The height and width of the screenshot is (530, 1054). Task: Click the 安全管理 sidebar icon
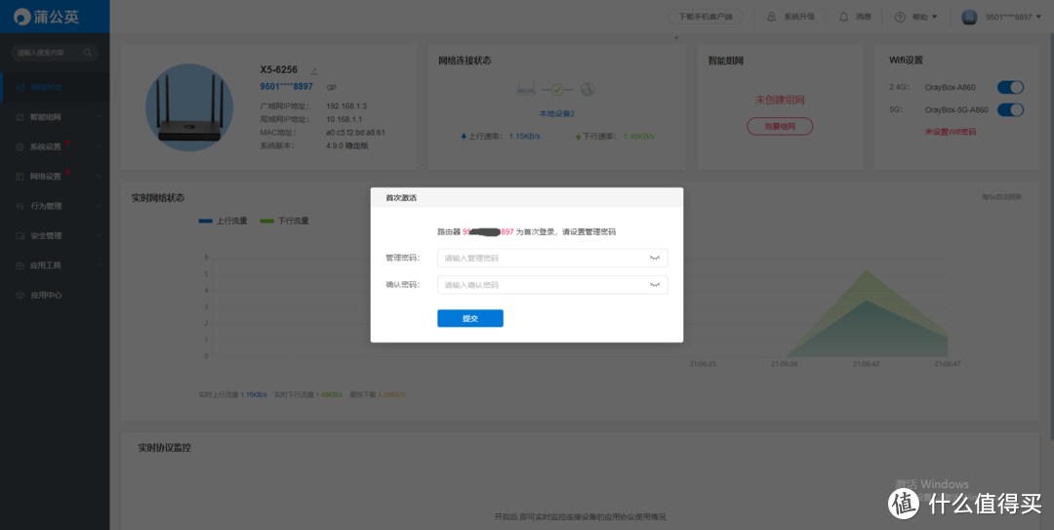click(x=20, y=236)
